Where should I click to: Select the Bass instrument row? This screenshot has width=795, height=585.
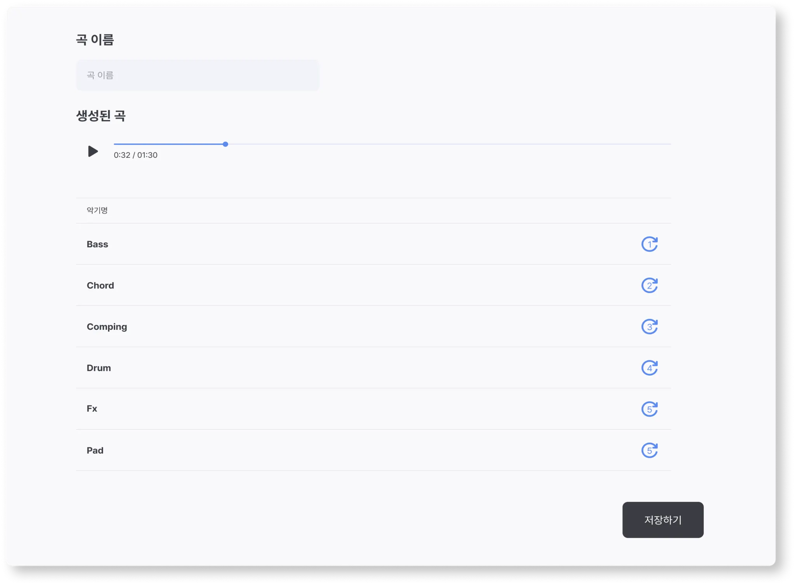[97, 244]
